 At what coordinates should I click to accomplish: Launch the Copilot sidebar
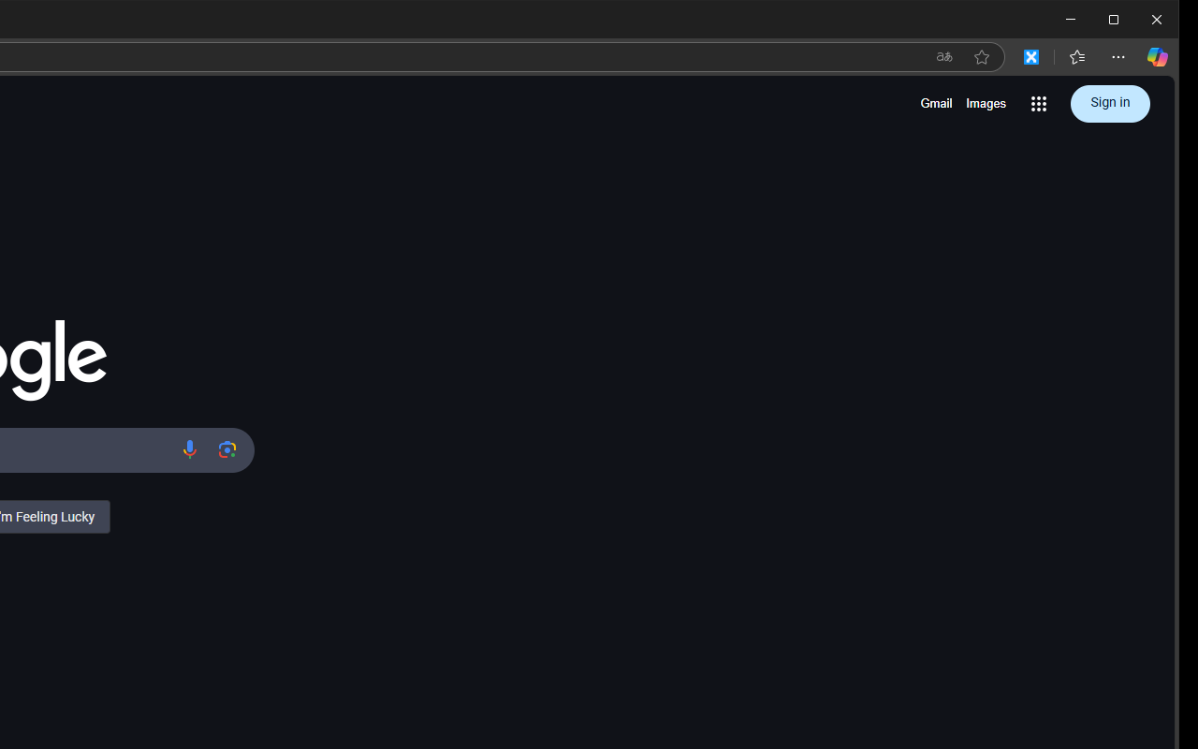point(1158,57)
